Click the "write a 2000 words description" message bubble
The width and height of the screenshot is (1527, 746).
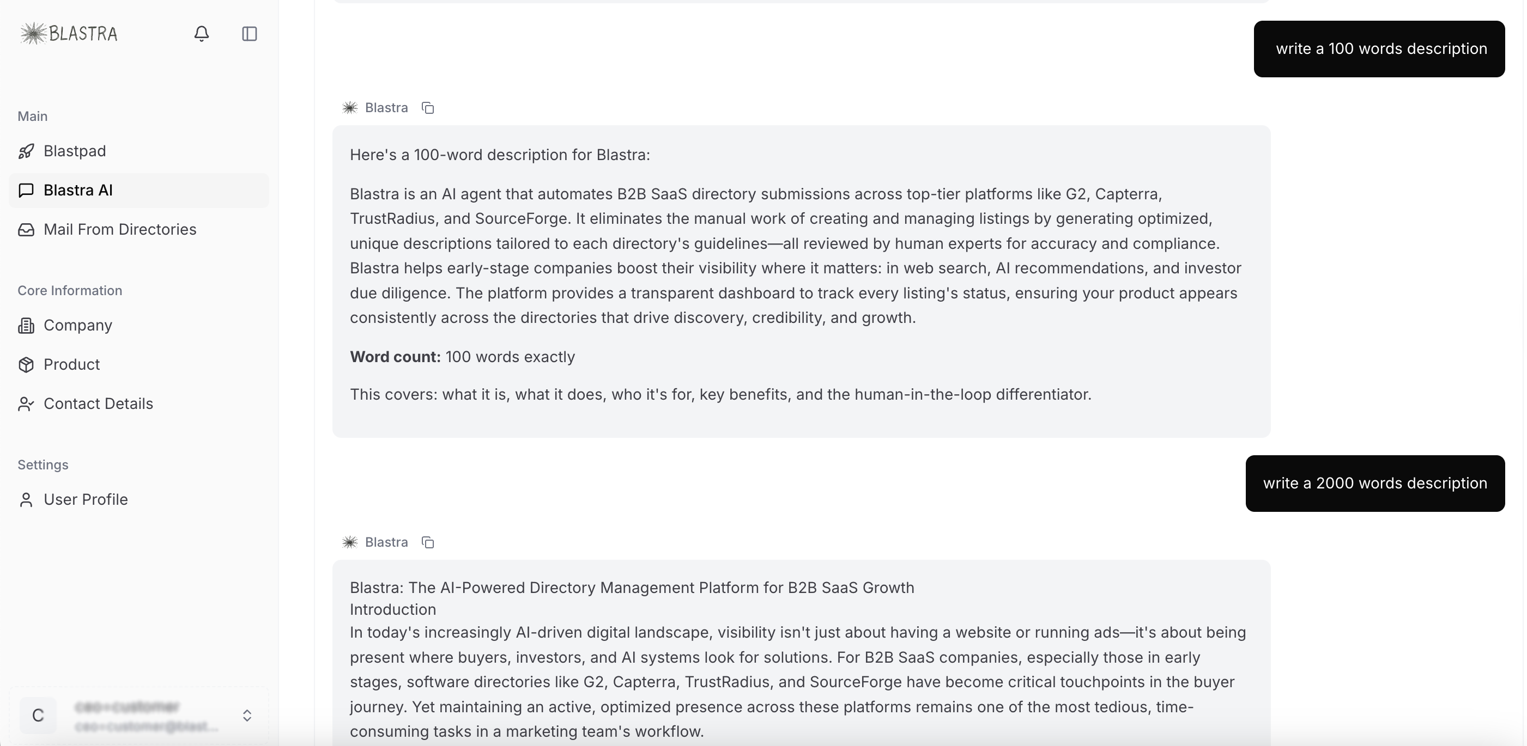point(1374,483)
